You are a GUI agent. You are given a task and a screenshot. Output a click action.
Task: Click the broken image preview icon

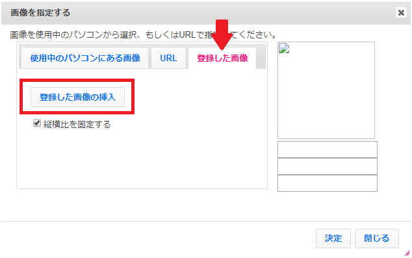[x=284, y=48]
